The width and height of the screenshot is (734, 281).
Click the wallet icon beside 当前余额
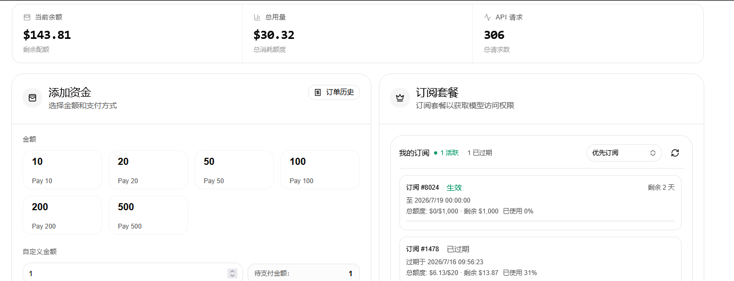[x=27, y=17]
